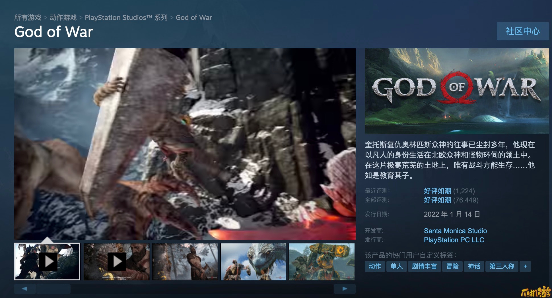
Task: Play the second trailer with Kratos close-up
Action: click(116, 262)
